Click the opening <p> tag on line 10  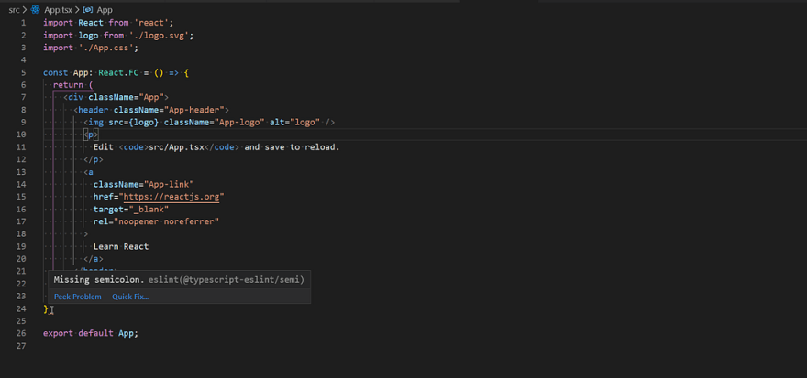[91, 135]
